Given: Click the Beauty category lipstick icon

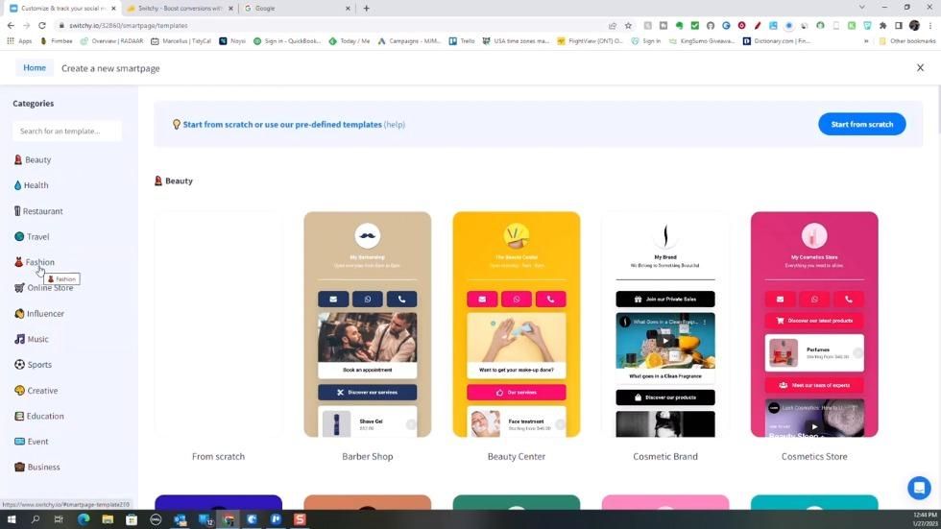Looking at the screenshot, I should [18, 160].
